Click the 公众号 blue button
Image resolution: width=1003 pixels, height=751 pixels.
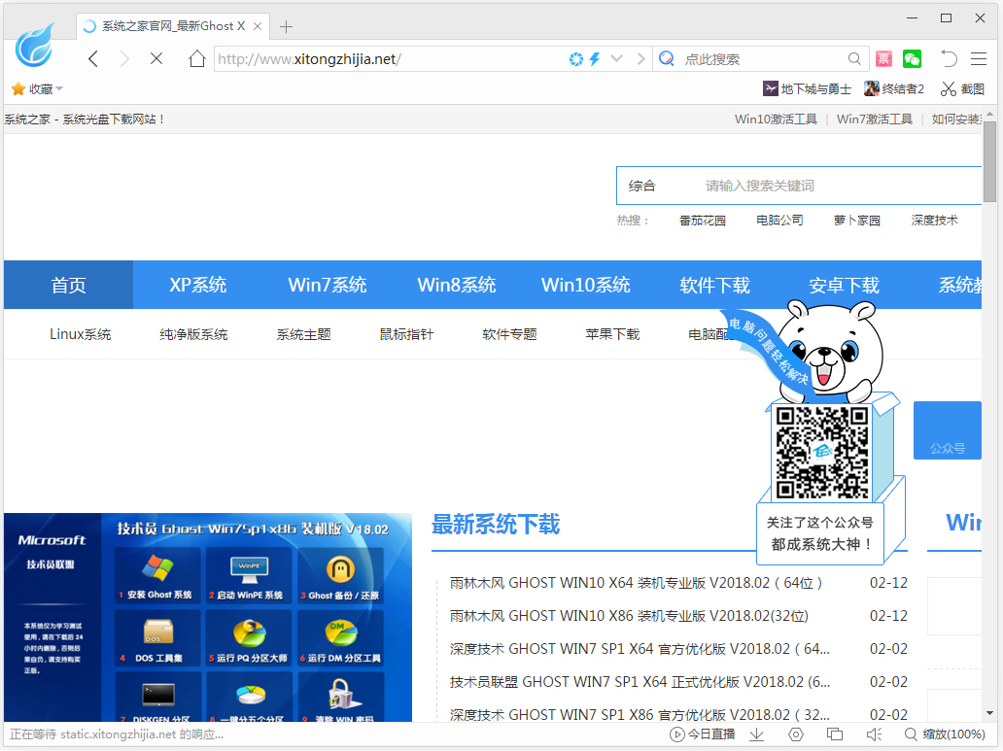(x=948, y=429)
